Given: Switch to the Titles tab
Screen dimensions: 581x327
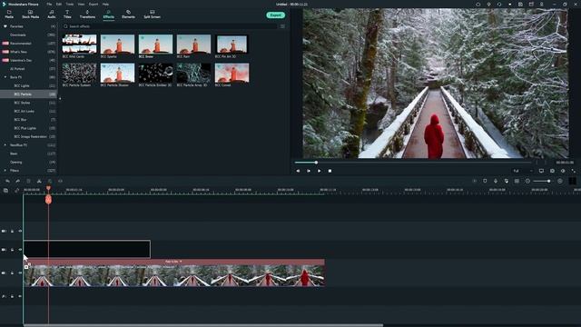Looking at the screenshot, I should [x=67, y=15].
